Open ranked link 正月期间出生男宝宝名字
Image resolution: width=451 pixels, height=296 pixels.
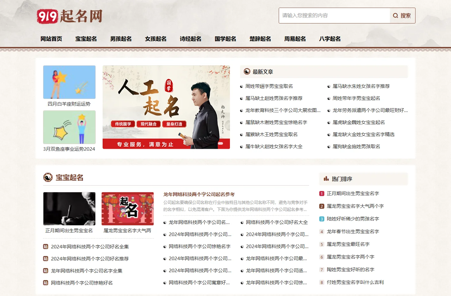tap(353, 194)
